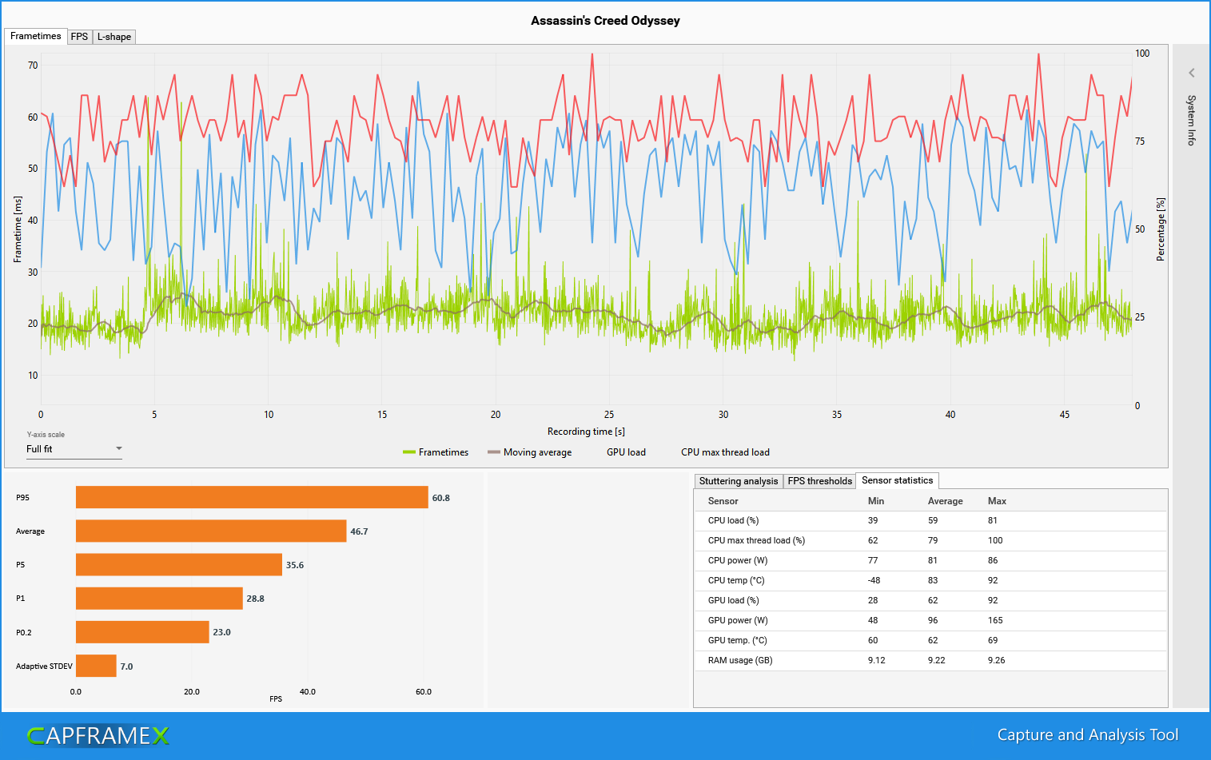Image resolution: width=1211 pixels, height=760 pixels.
Task: Select the Sensor statistics tab
Action: point(897,480)
